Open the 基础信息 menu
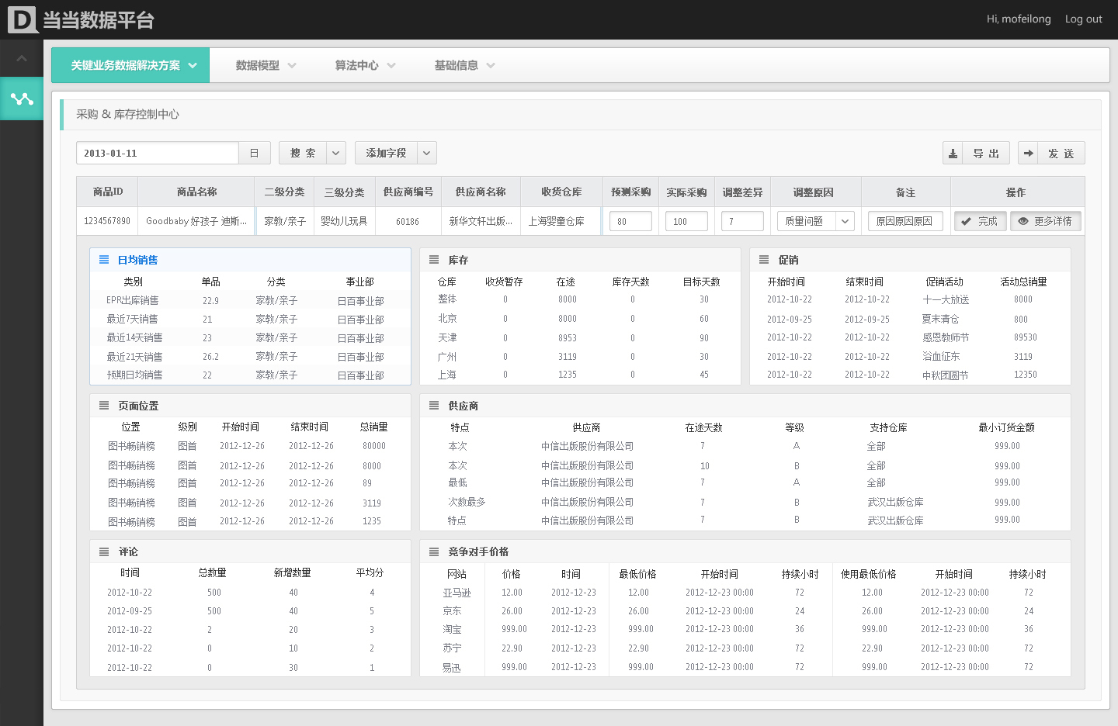The width and height of the screenshot is (1118, 726). (464, 65)
